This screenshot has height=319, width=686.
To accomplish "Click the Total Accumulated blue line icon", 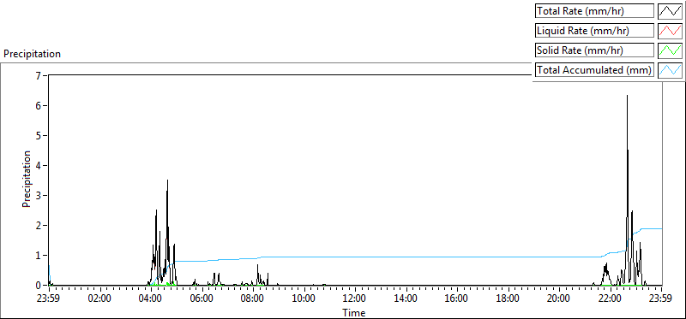I will pos(671,70).
